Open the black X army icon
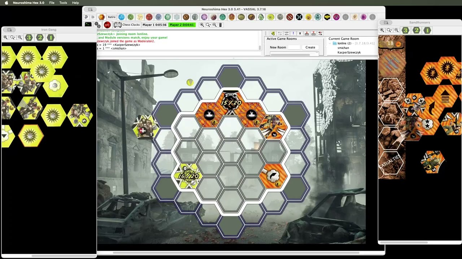 299,17
